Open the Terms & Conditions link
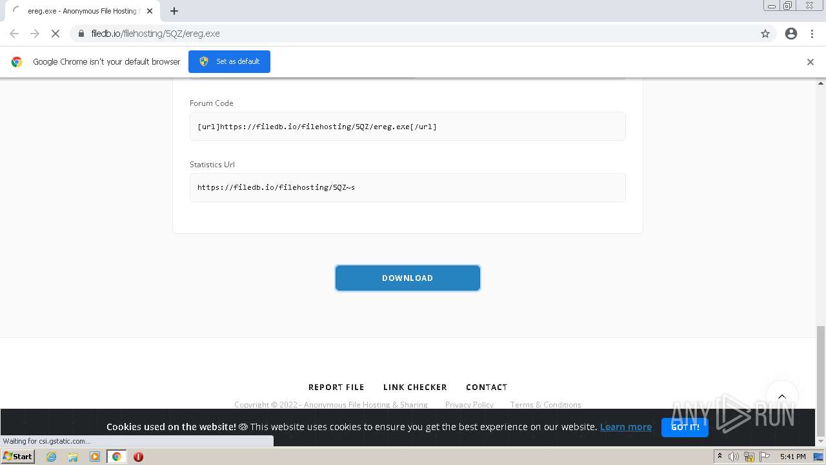This screenshot has width=826, height=465. [x=545, y=404]
